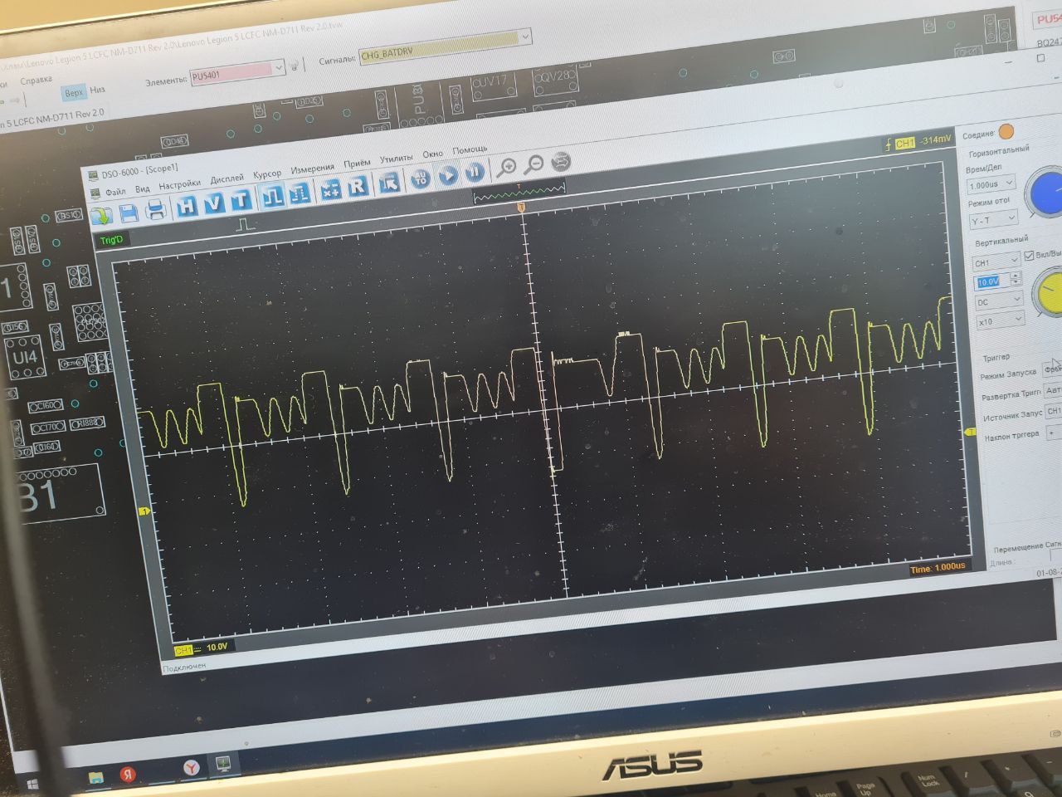
Task: Click the cursor pointer tool icon
Action: tap(390, 183)
